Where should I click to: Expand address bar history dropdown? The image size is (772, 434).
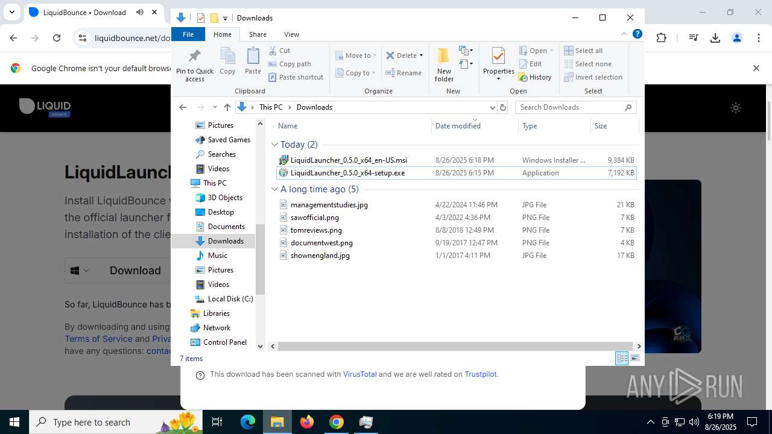point(492,107)
